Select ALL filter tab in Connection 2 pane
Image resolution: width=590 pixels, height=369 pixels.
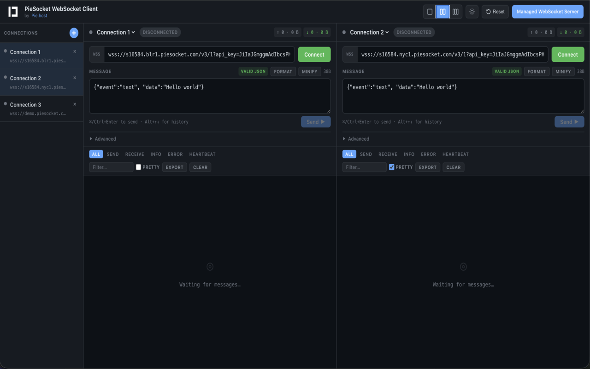(349, 154)
